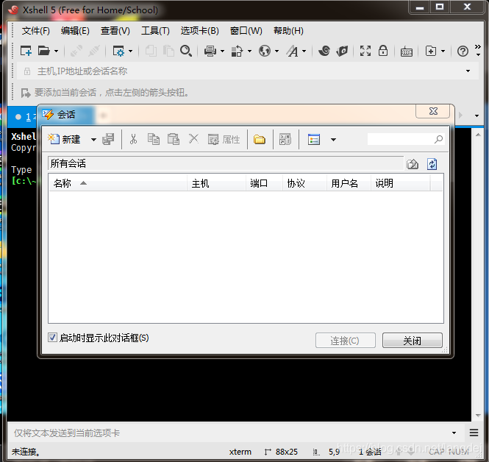Click the paste icon in Sessions dialog
The height and width of the screenshot is (462, 489).
pyautogui.click(x=174, y=139)
